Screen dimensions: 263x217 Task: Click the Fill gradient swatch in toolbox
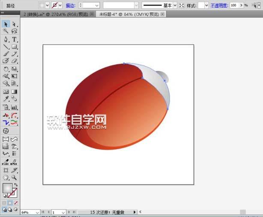[x=7, y=188]
